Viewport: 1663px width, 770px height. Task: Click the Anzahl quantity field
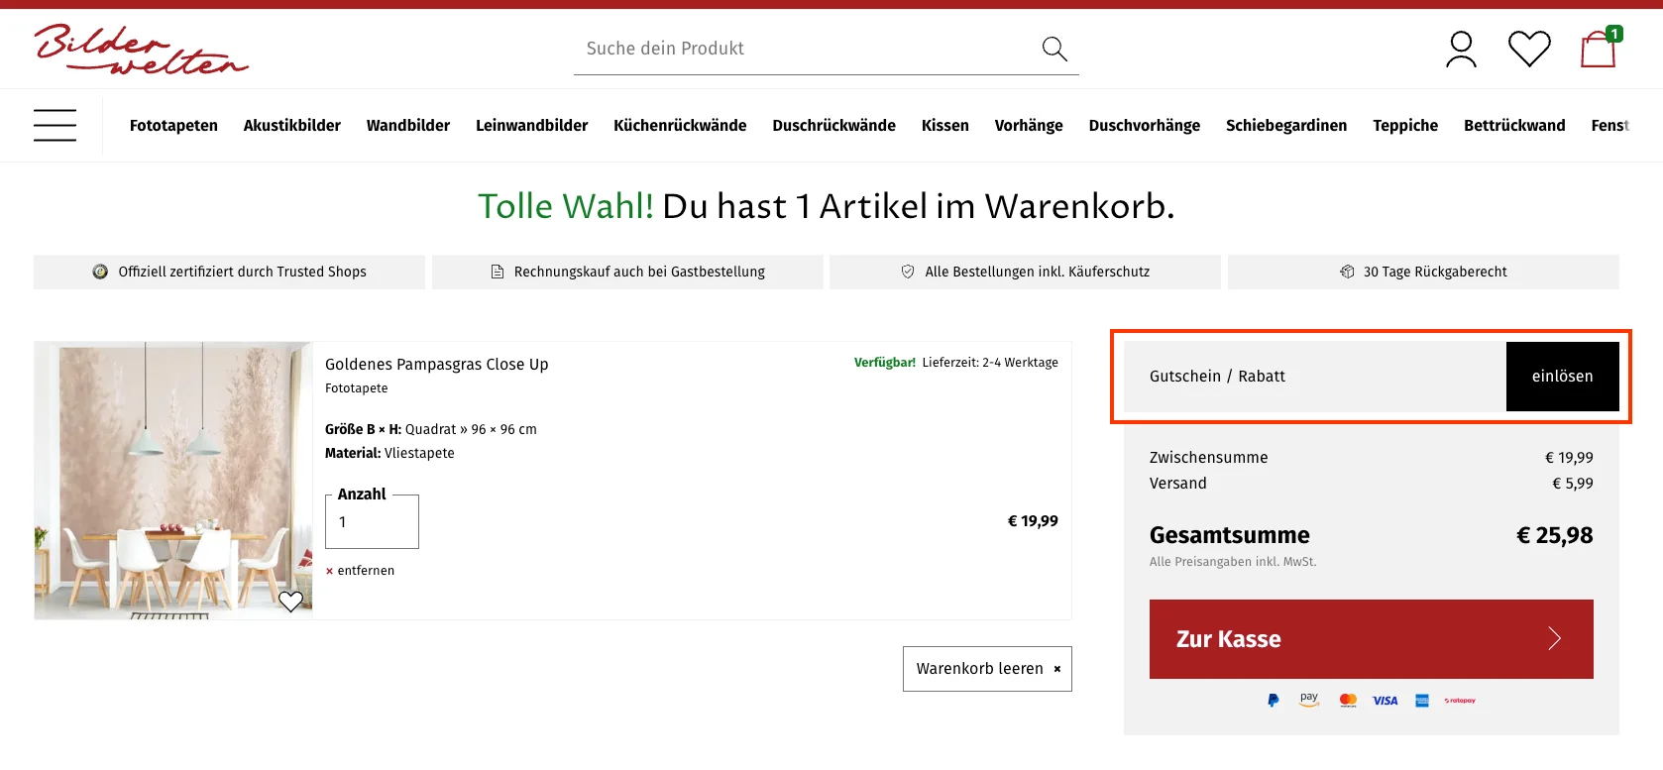click(x=372, y=522)
